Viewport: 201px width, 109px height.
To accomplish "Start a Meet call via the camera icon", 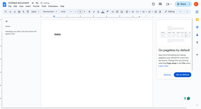I will point(168,4).
